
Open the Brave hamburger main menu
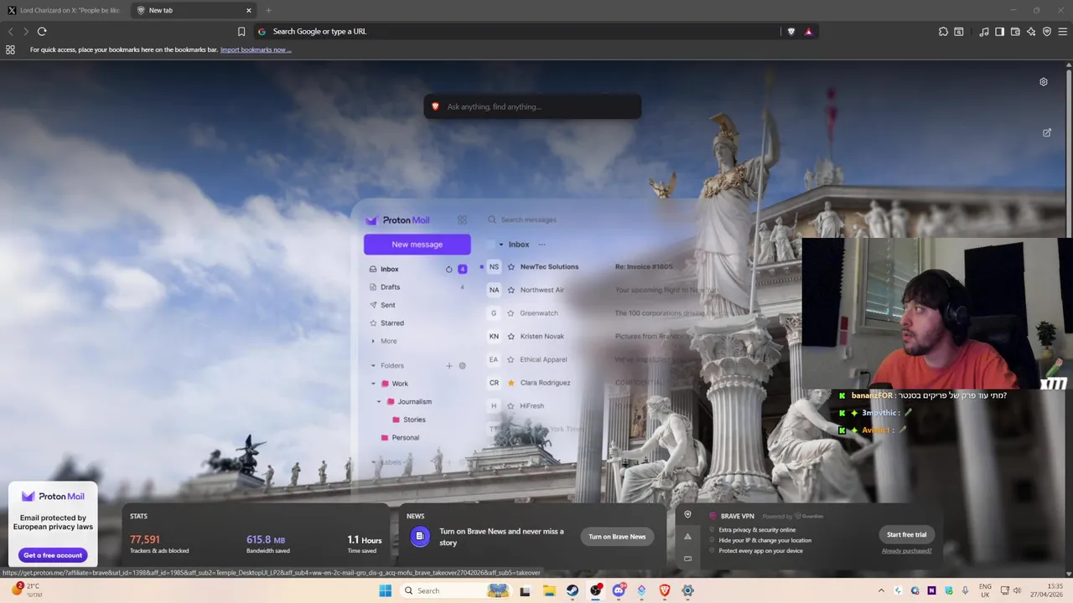point(1063,31)
